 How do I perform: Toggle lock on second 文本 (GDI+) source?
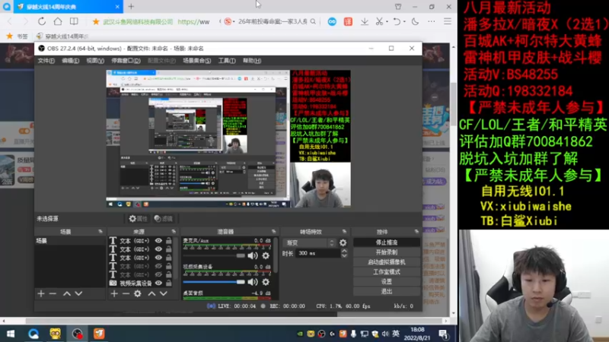click(x=169, y=249)
